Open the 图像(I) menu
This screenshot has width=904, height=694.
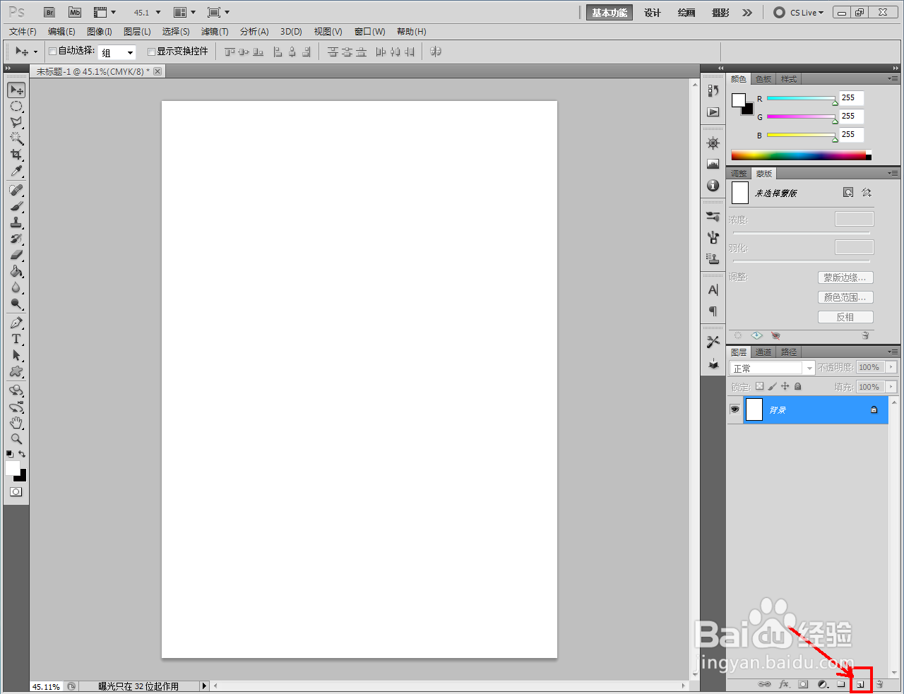click(100, 32)
